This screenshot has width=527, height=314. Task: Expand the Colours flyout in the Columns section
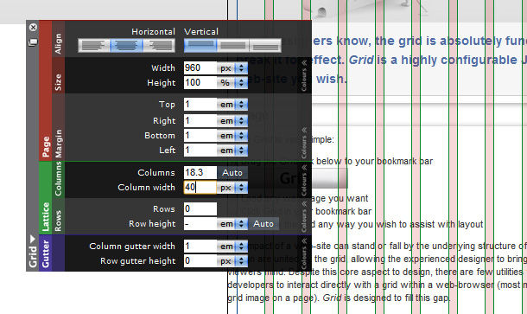(304, 180)
